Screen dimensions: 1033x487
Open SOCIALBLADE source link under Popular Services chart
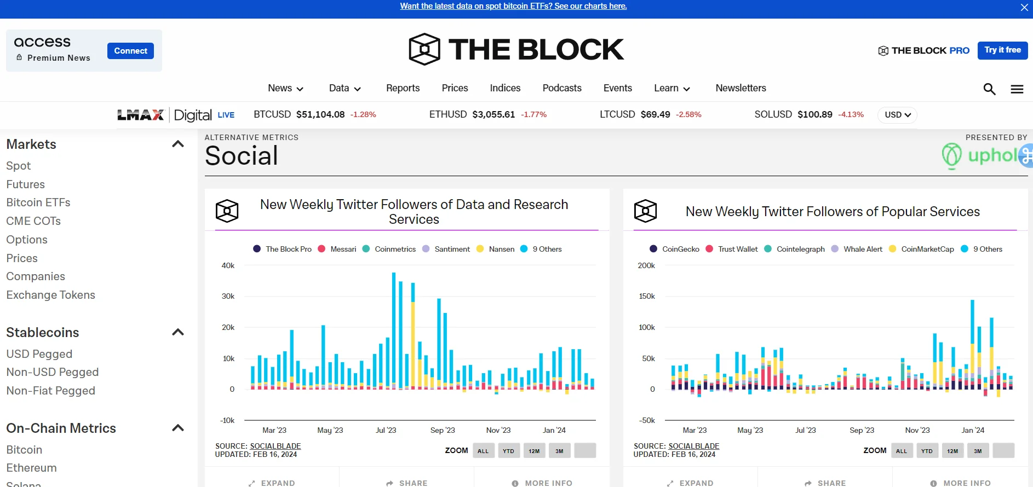coord(694,446)
